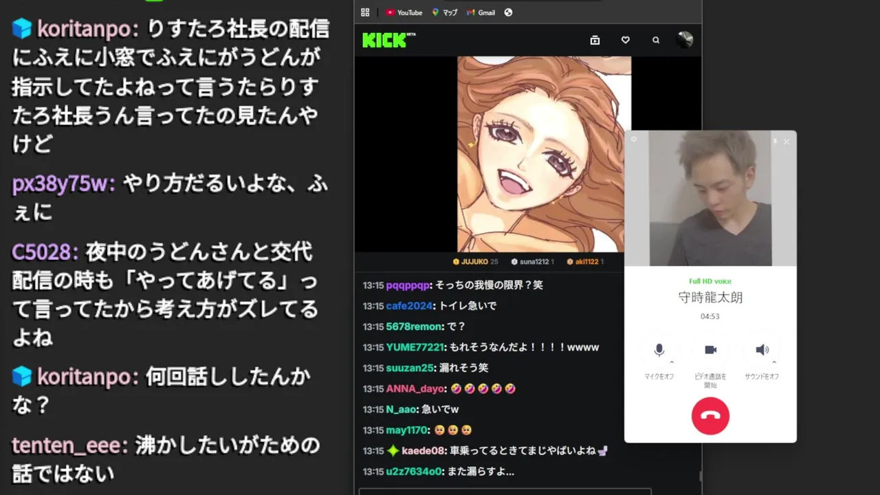Click username N_aao in Kick chat
Viewport: 880px width, 495px height.
[x=401, y=409]
